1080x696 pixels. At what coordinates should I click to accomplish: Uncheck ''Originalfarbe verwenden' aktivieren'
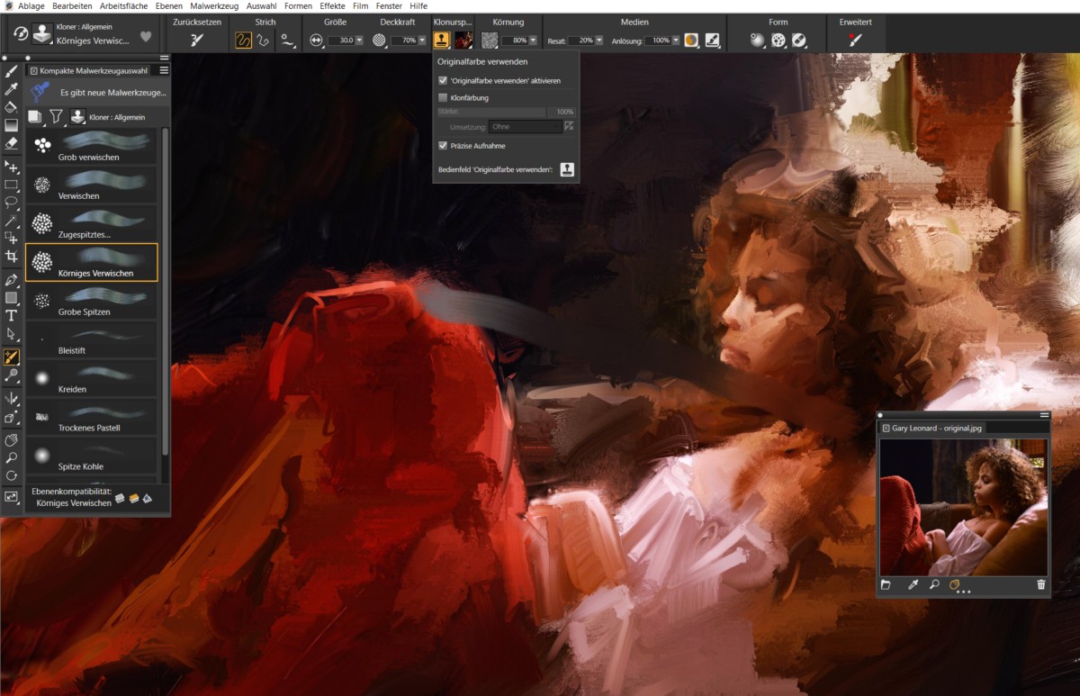443,80
